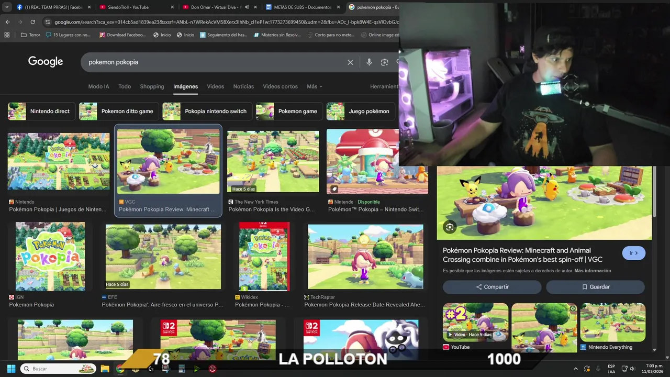Open YouTube #2 related video thumbnail
This screenshot has height=377, width=670.
click(475, 322)
